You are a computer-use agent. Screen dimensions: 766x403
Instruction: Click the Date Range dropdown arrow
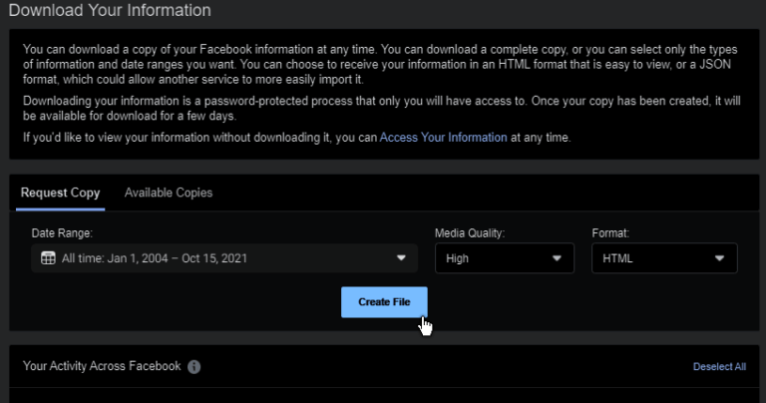pyautogui.click(x=401, y=258)
